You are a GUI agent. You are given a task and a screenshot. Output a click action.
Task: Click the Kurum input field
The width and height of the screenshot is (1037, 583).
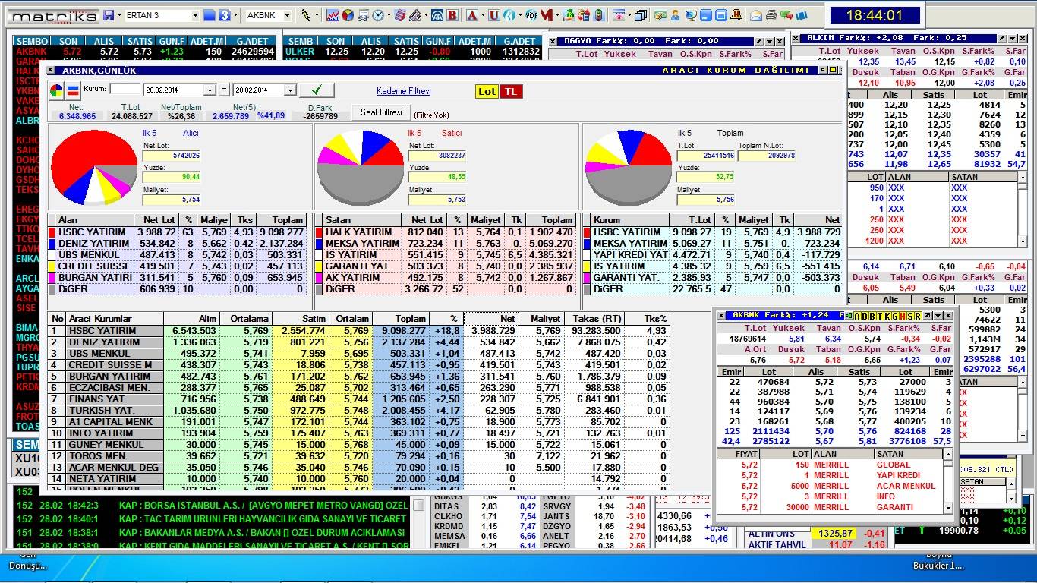tap(125, 90)
